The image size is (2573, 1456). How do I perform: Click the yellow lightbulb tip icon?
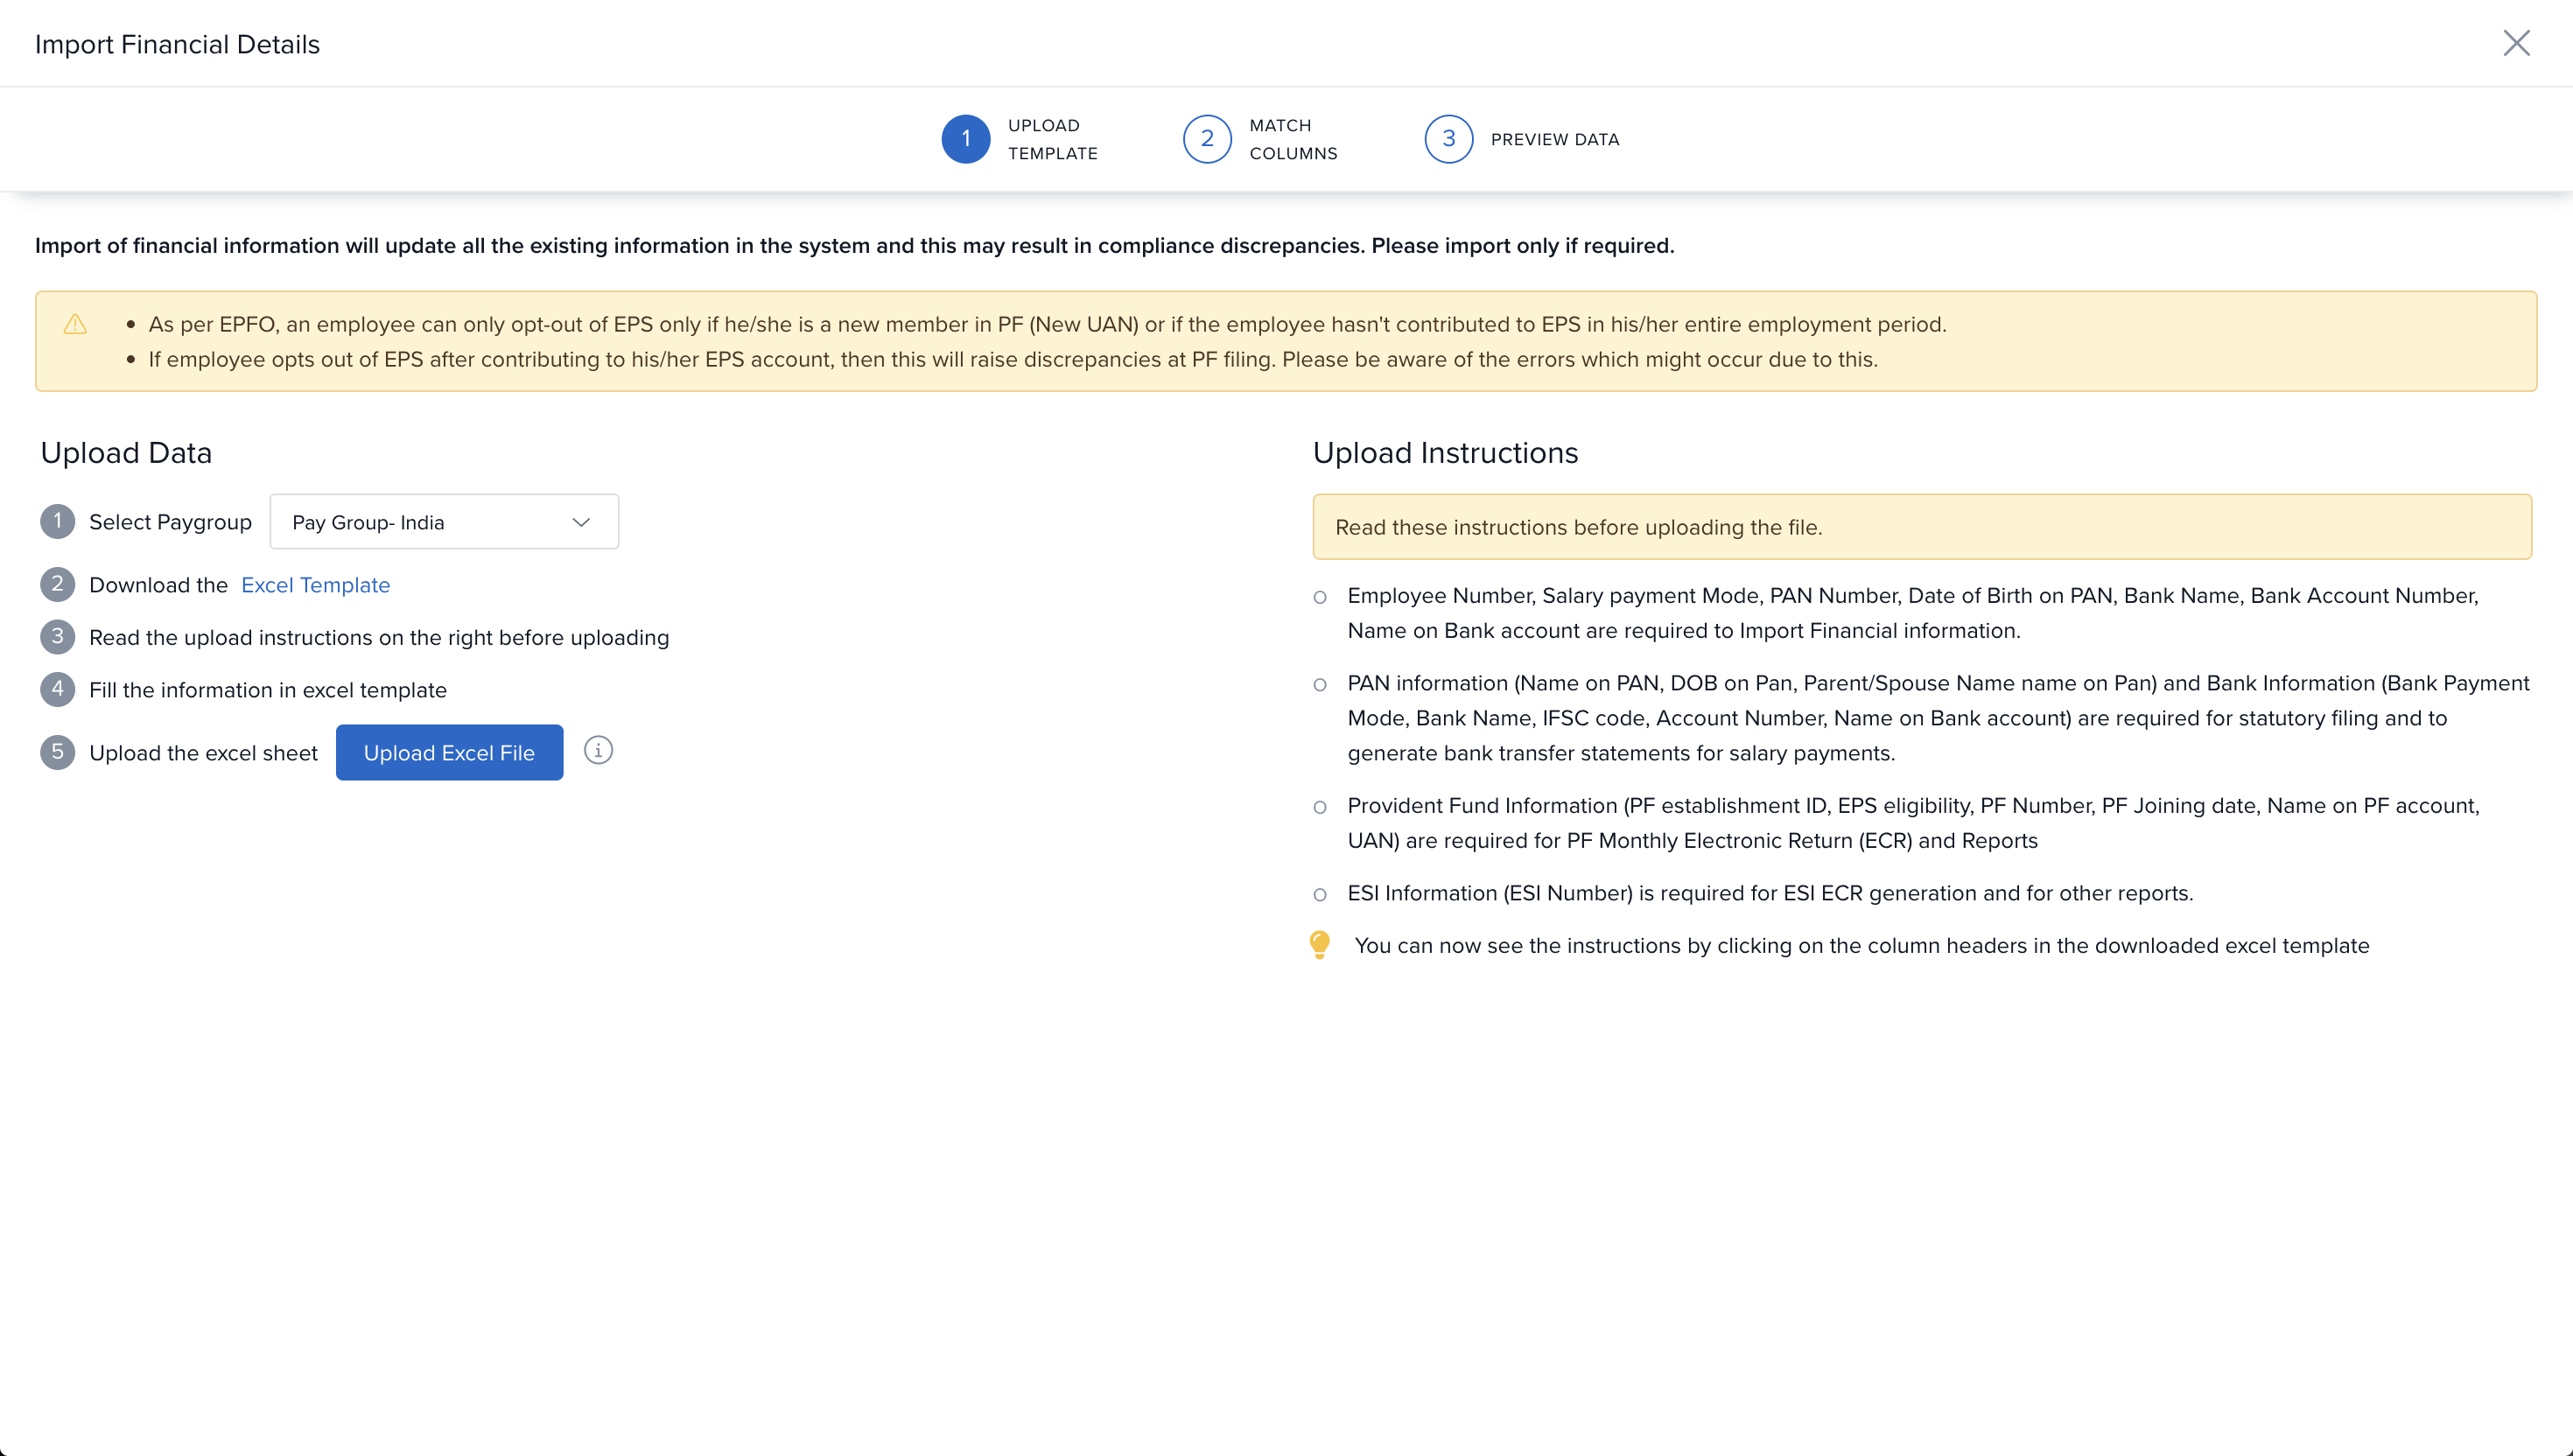click(x=1319, y=944)
